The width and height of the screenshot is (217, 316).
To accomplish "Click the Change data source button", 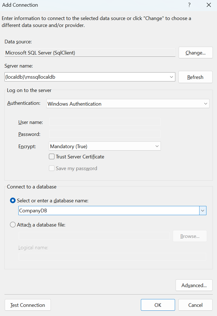I will tap(195, 53).
